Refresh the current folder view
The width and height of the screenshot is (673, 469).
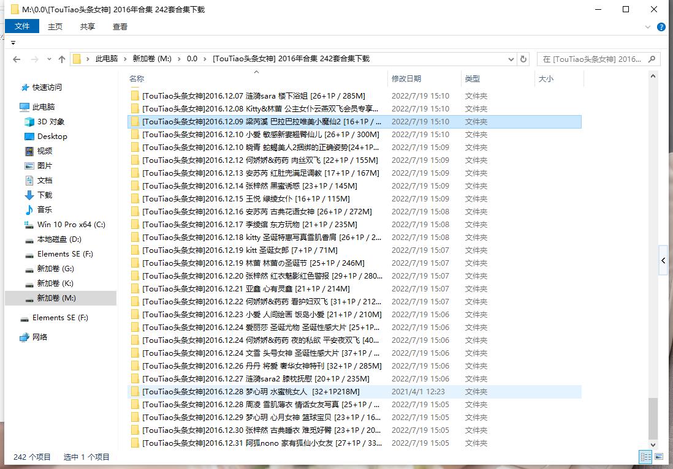pyautogui.click(x=523, y=59)
